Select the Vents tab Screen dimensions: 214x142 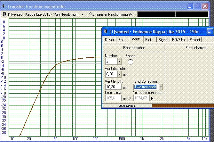tap(136, 39)
